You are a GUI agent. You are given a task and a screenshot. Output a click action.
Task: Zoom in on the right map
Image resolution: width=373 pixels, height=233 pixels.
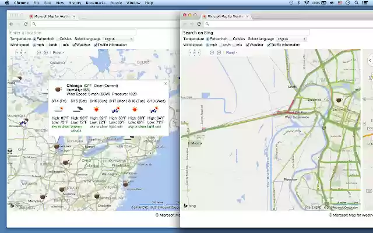pos(219,52)
